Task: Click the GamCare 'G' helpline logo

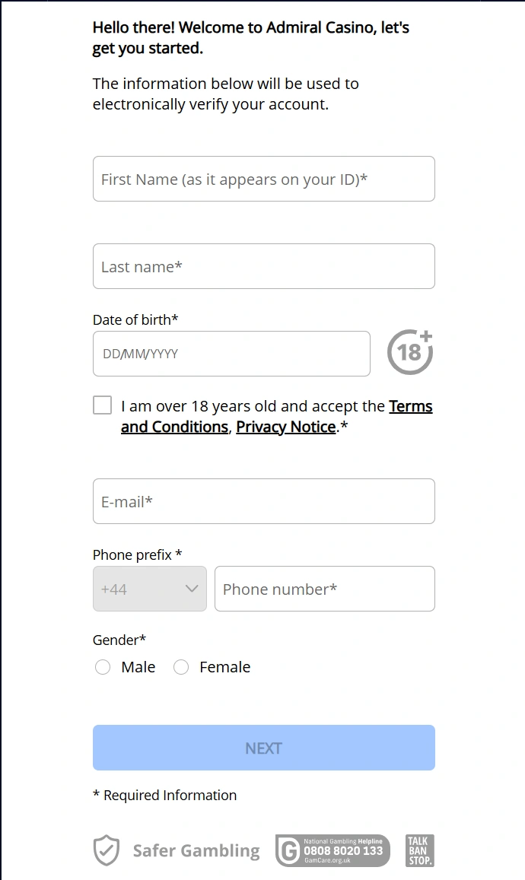Action: click(x=291, y=850)
